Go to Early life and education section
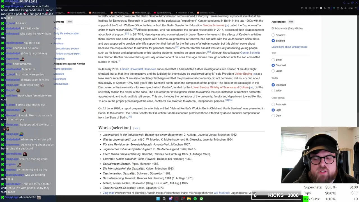 point(66,33)
